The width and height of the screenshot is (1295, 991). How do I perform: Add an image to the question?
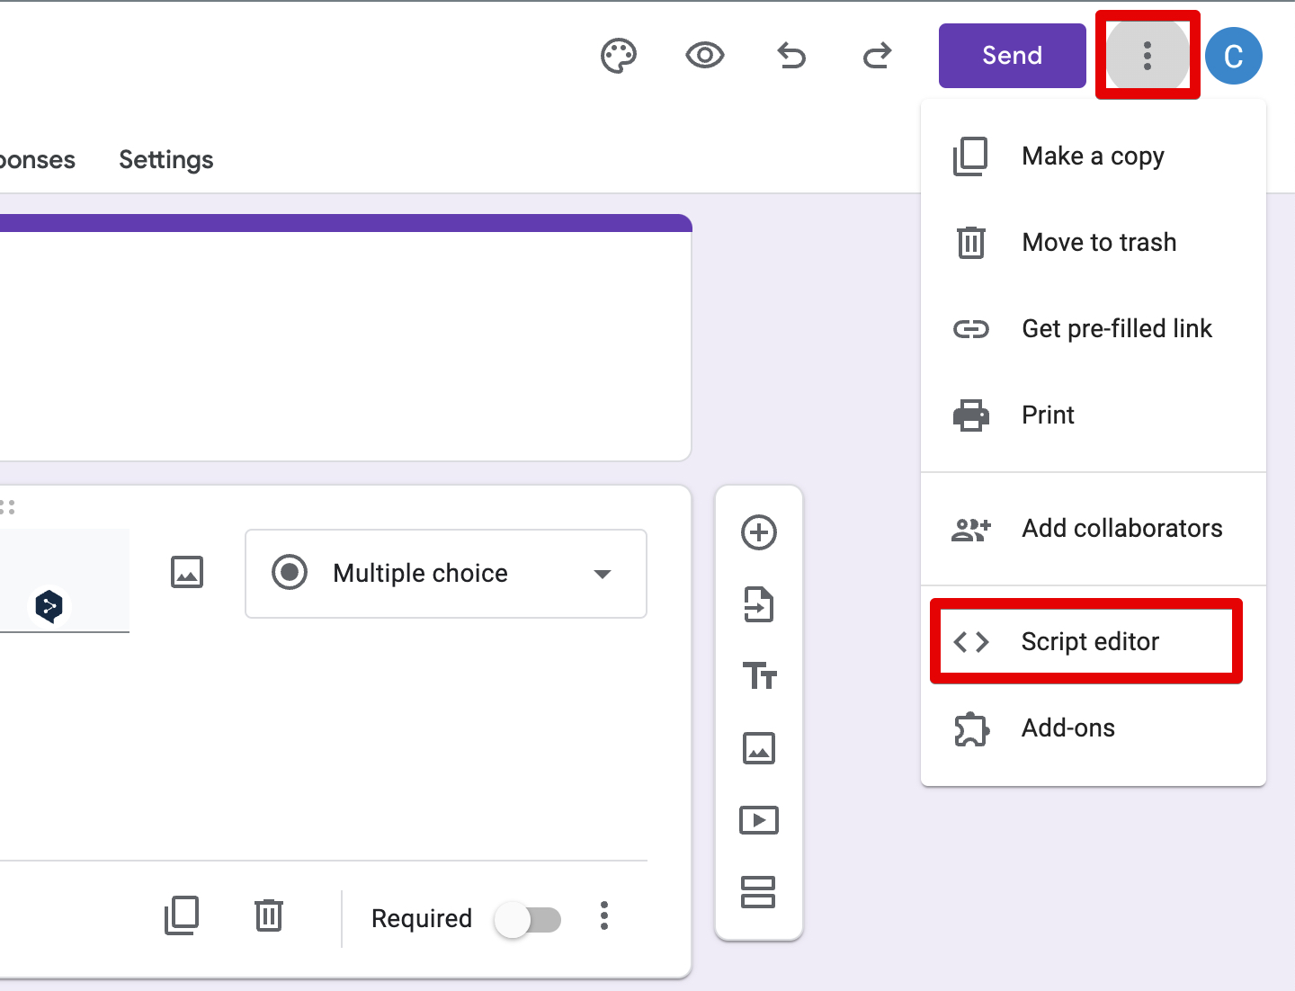pos(186,571)
